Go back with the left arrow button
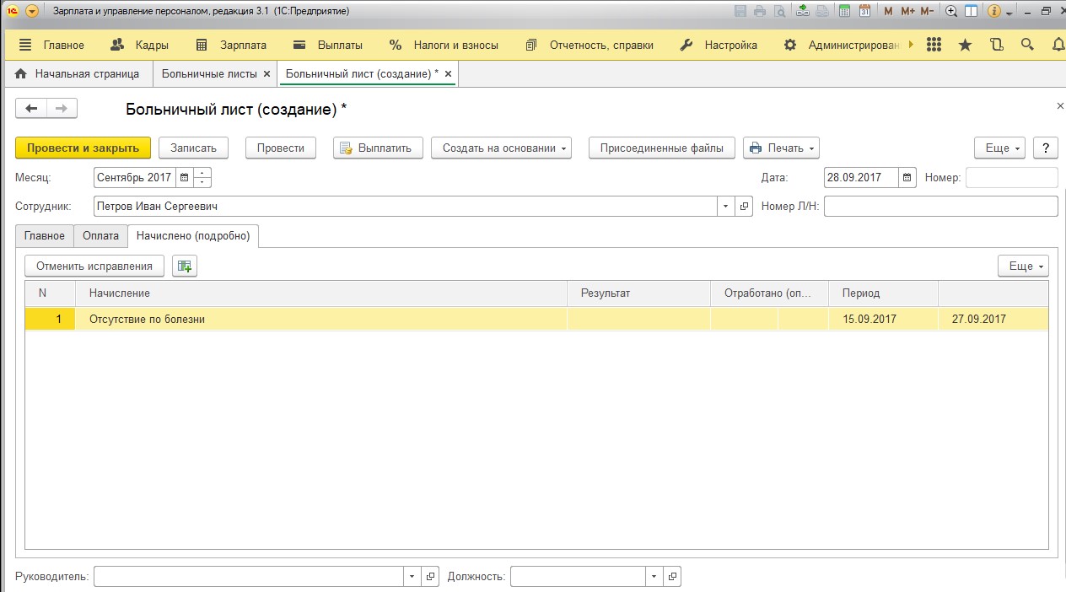The image size is (1066, 592). [31, 108]
